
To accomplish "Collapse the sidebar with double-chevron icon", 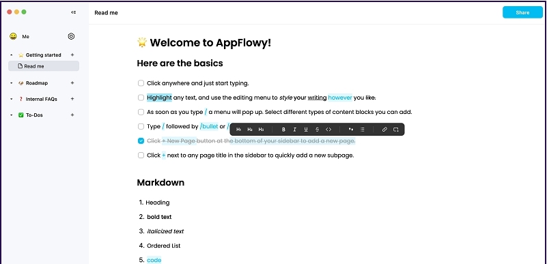I will click(73, 12).
